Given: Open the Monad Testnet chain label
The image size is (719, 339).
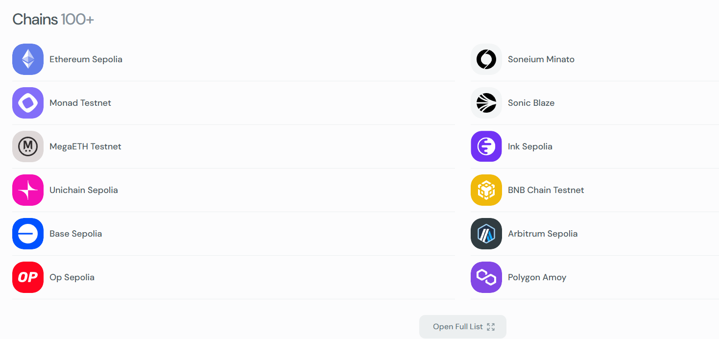Looking at the screenshot, I should pyautogui.click(x=80, y=103).
